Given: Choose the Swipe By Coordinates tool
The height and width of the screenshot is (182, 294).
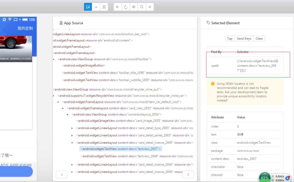Looking at the screenshot, I should click(96, 7).
